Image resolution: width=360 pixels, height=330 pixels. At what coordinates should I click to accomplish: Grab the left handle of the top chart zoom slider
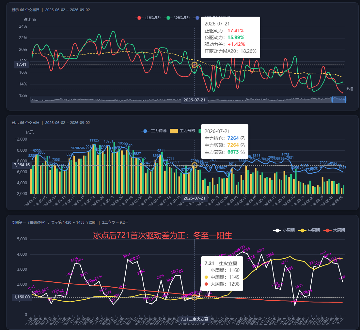[x=332, y=99]
